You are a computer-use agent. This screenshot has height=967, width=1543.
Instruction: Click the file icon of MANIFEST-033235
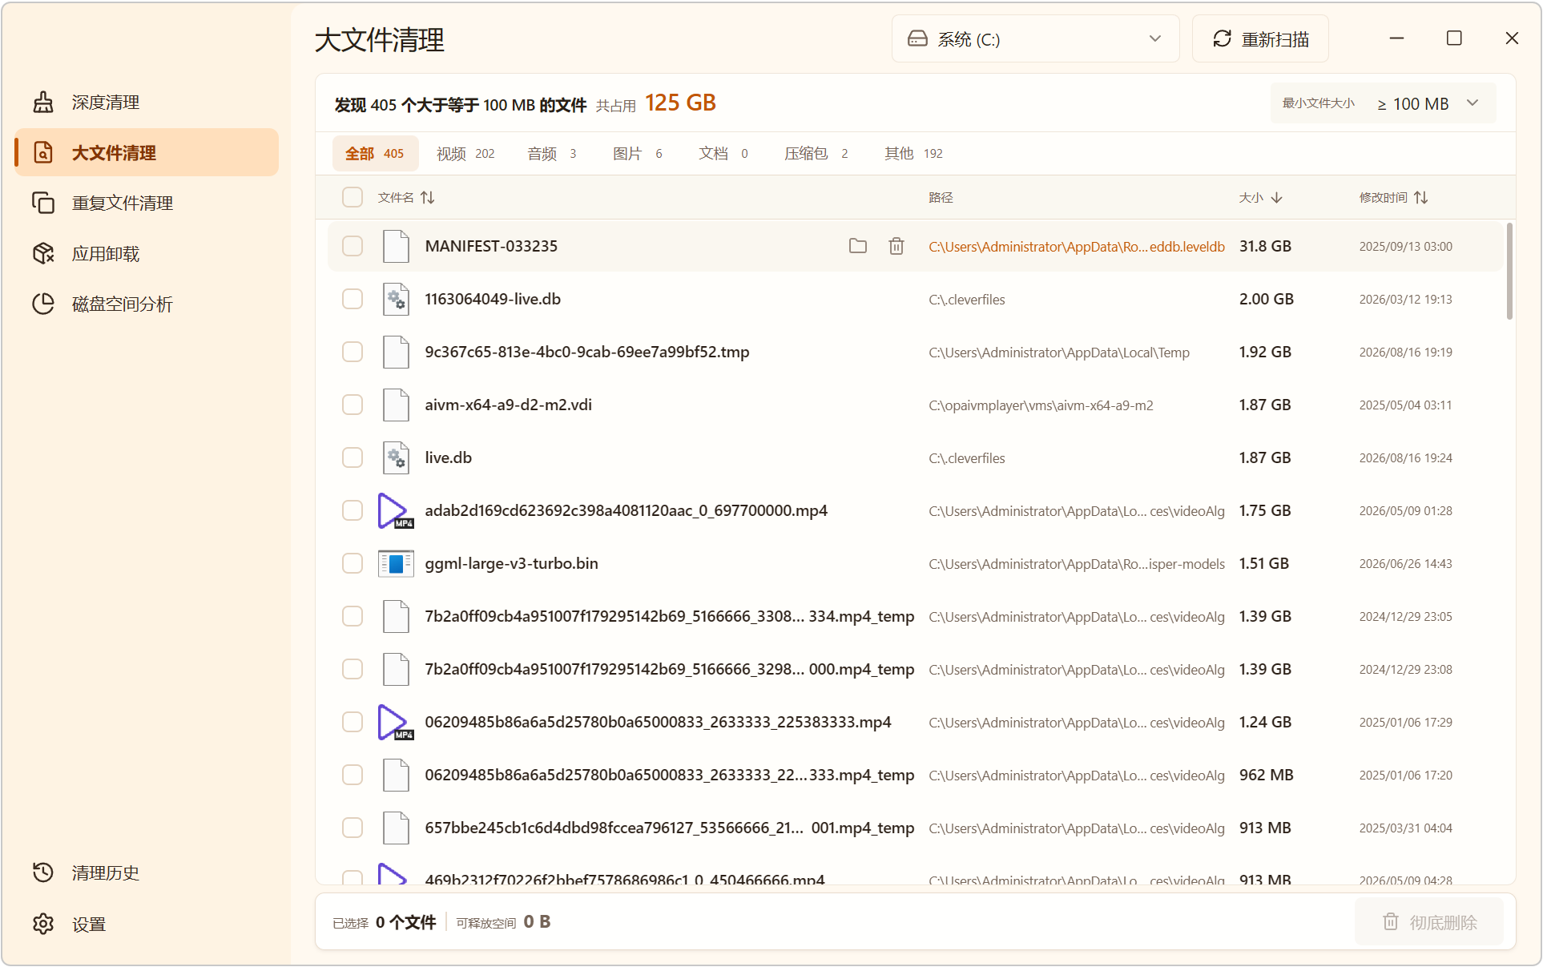396,246
